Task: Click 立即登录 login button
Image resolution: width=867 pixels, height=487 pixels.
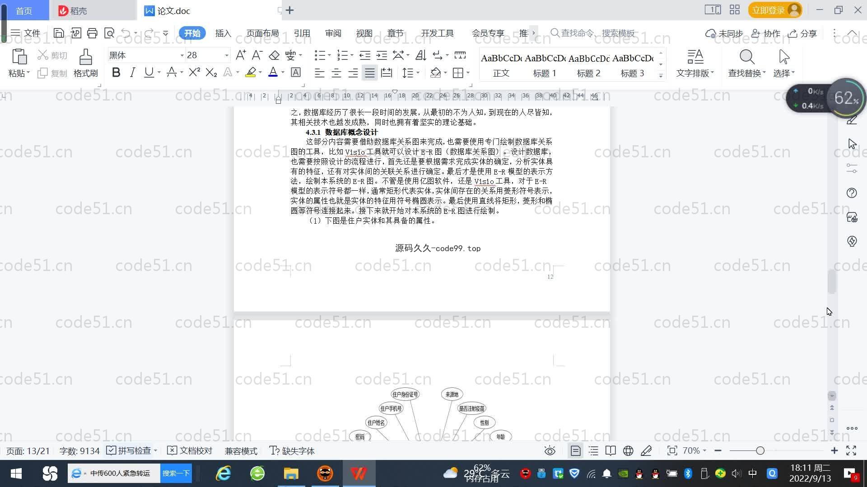Action: [775, 10]
